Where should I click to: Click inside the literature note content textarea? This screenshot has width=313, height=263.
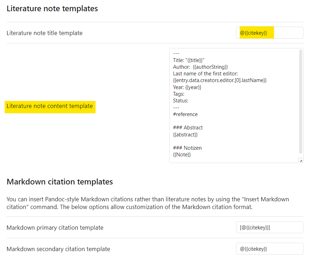click(x=236, y=106)
